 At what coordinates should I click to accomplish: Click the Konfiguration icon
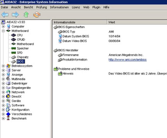pyautogui.click(x=8, y=110)
